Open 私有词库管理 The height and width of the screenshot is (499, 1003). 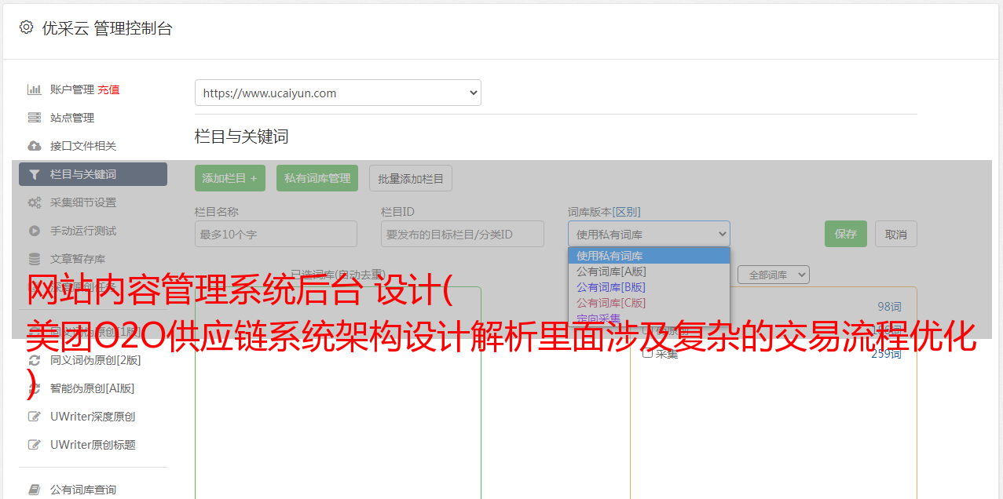(317, 178)
